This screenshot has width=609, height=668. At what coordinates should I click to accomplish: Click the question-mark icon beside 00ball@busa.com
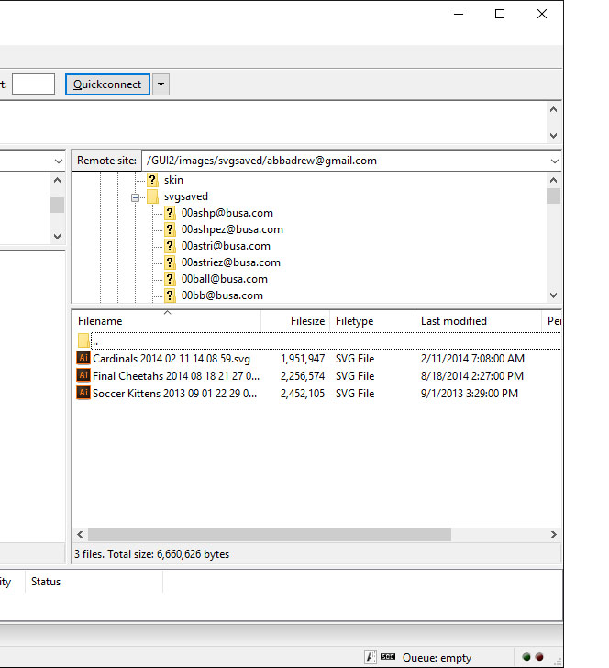pos(170,279)
